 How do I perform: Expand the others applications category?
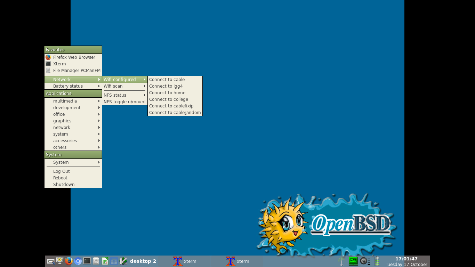(73, 147)
